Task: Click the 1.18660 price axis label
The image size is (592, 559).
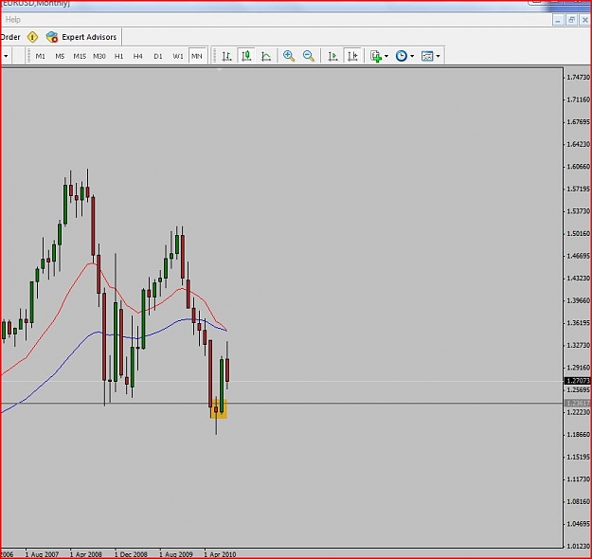Action: click(x=579, y=434)
